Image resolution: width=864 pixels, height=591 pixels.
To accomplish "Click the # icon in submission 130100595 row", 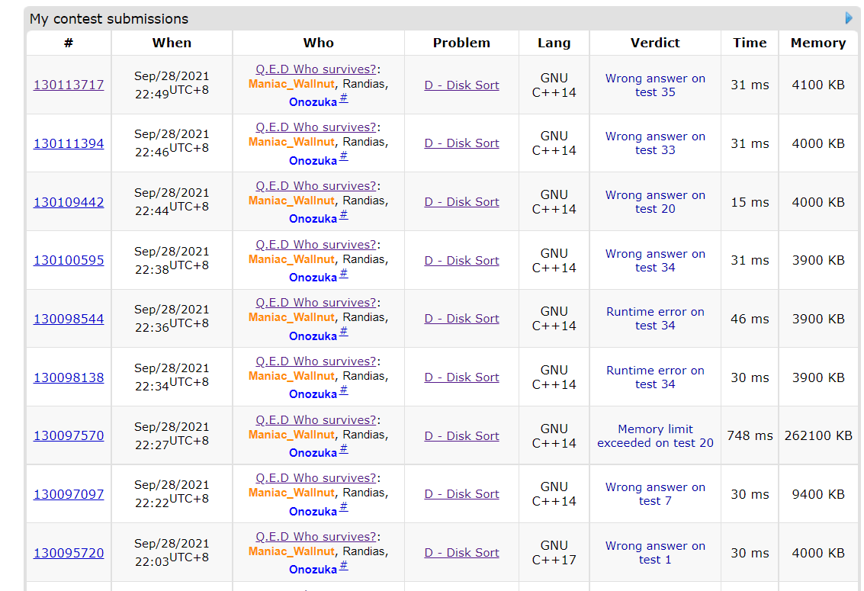I will point(343,275).
